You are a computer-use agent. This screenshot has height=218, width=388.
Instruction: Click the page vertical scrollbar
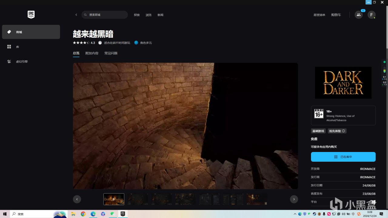click(387, 27)
